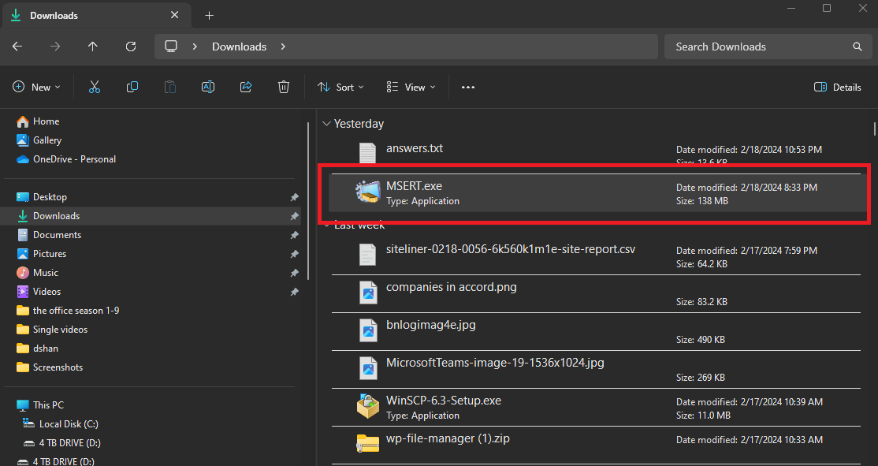
Task: Click the Up navigation arrow
Action: click(x=92, y=47)
